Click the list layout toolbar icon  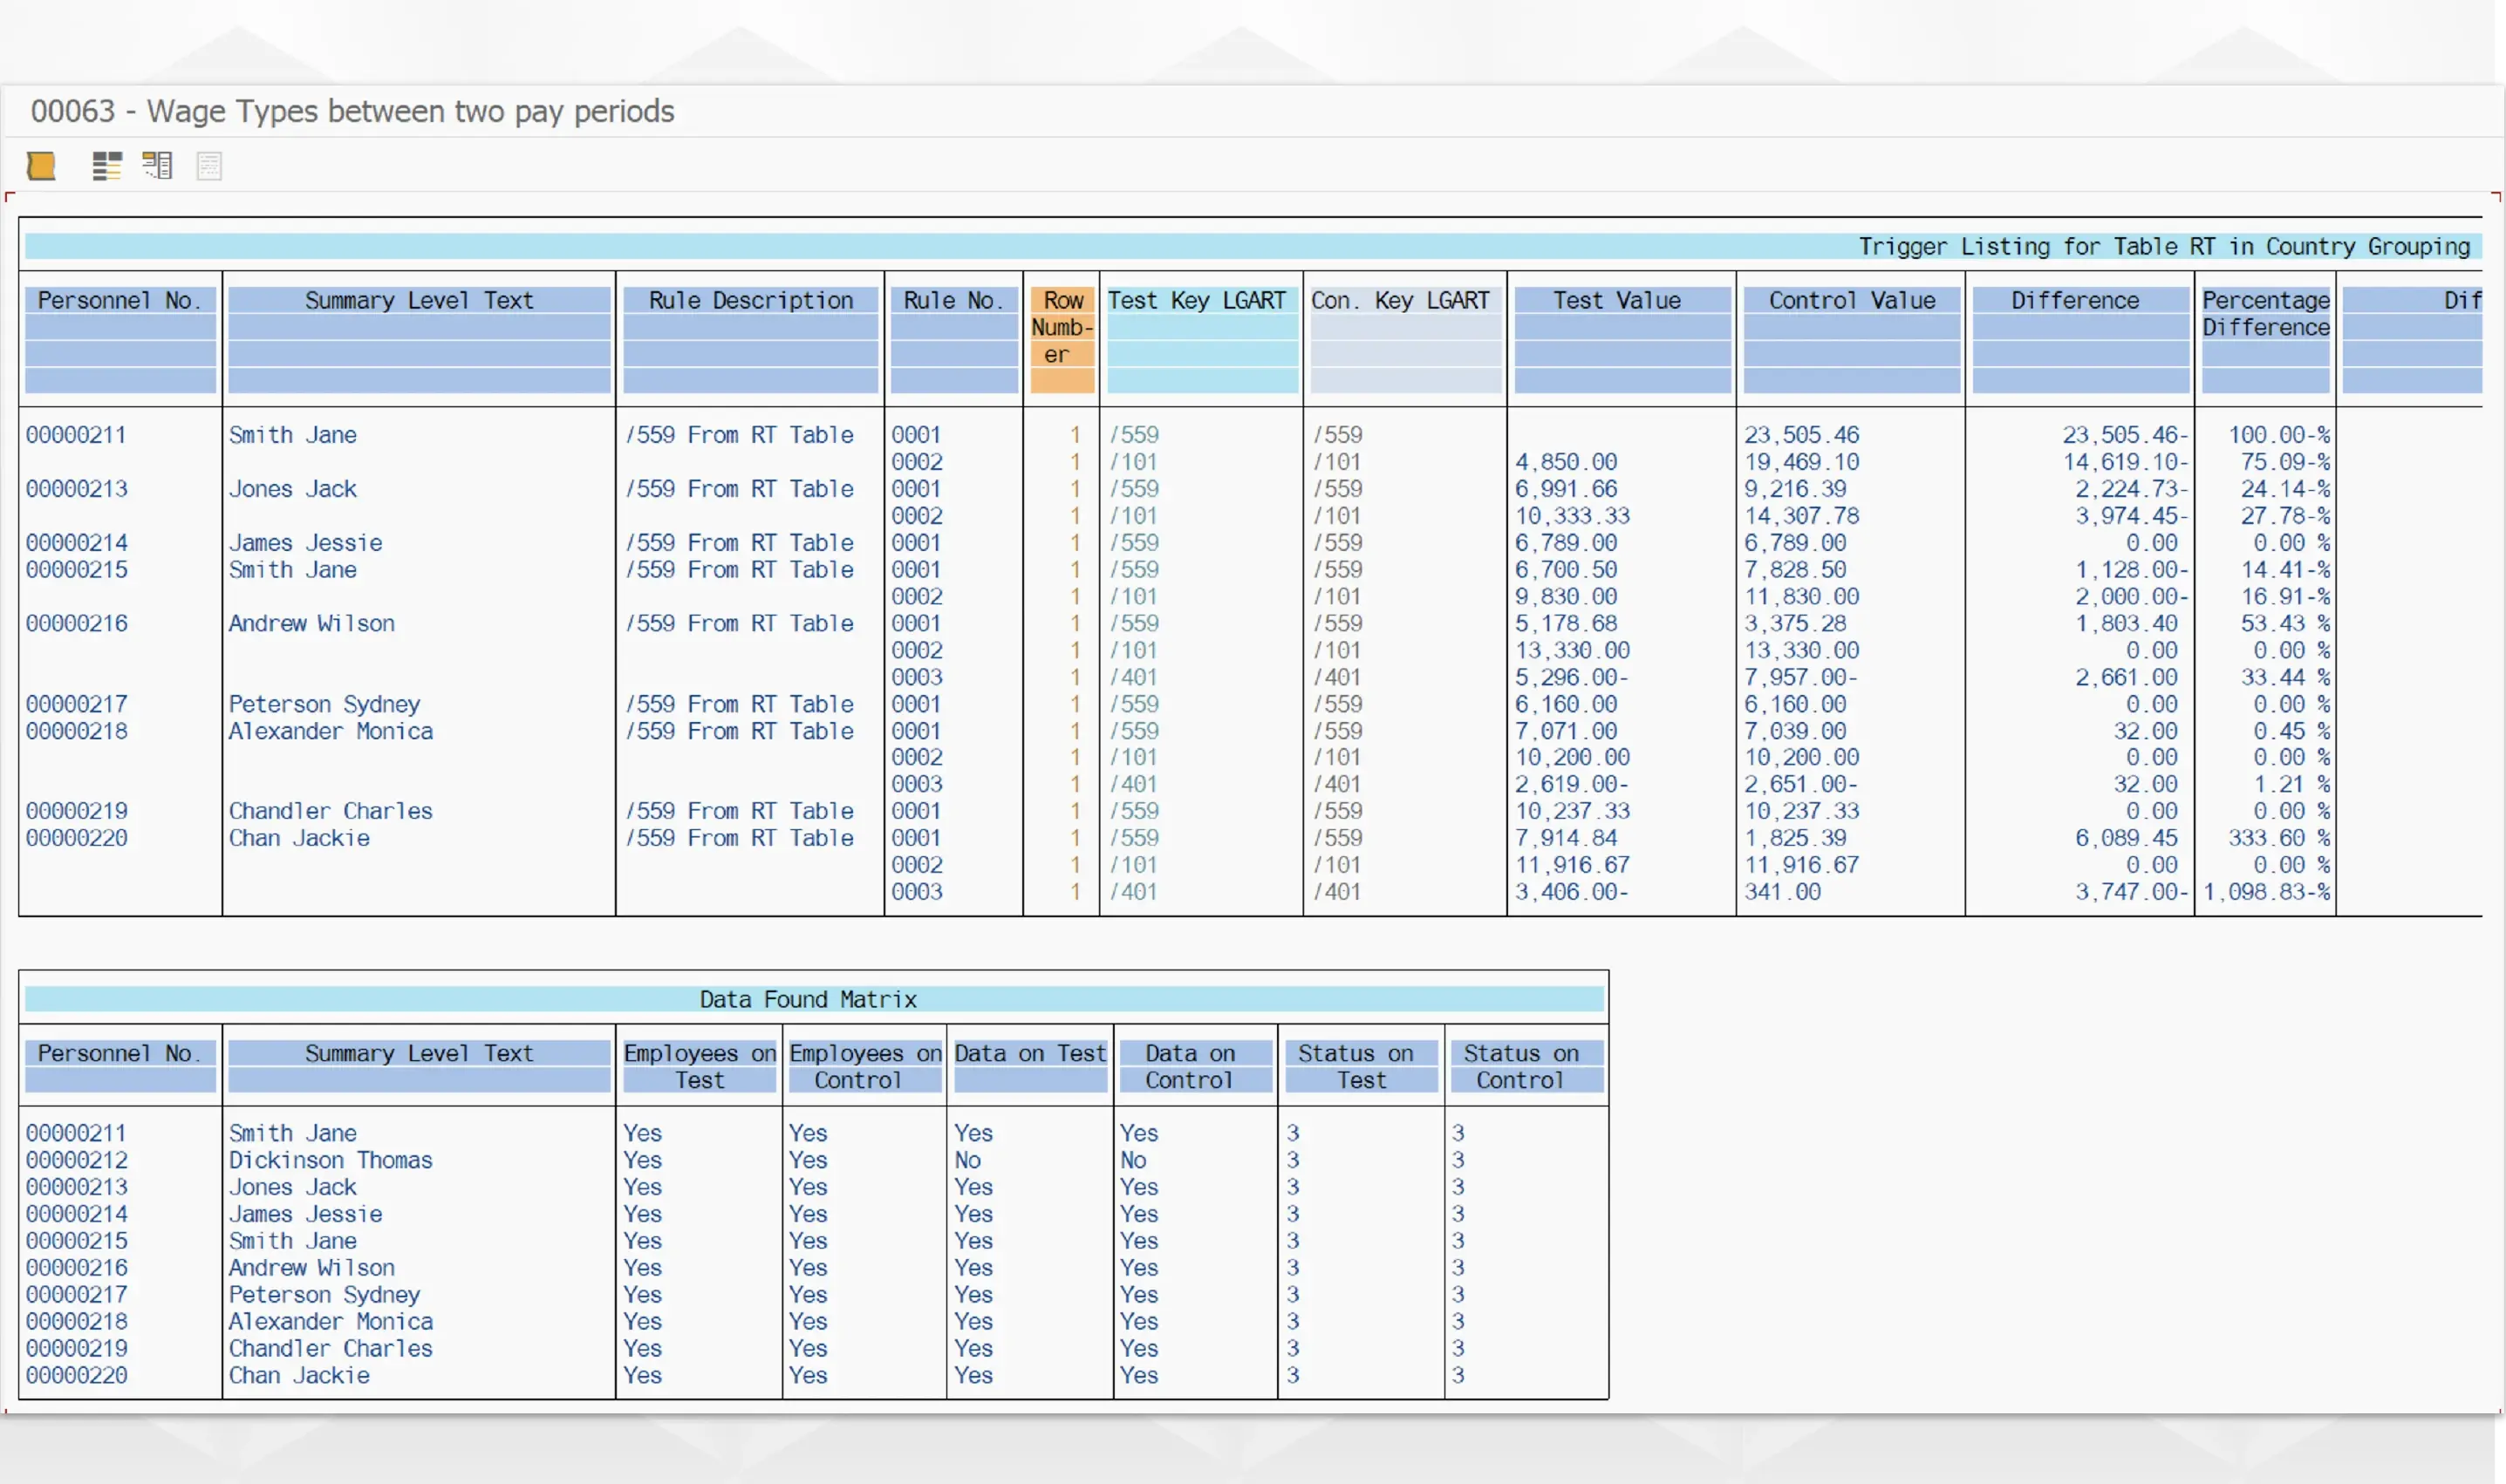point(107,166)
